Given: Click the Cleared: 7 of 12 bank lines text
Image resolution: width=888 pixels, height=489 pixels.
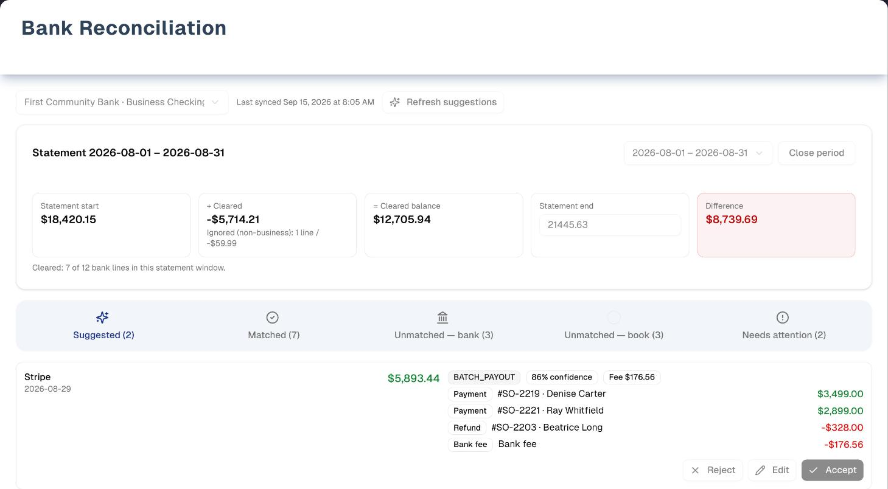Looking at the screenshot, I should coord(128,268).
